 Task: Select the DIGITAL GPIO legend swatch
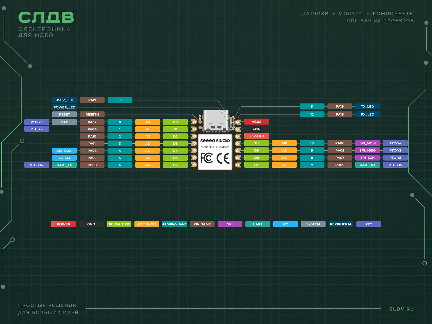click(x=119, y=224)
